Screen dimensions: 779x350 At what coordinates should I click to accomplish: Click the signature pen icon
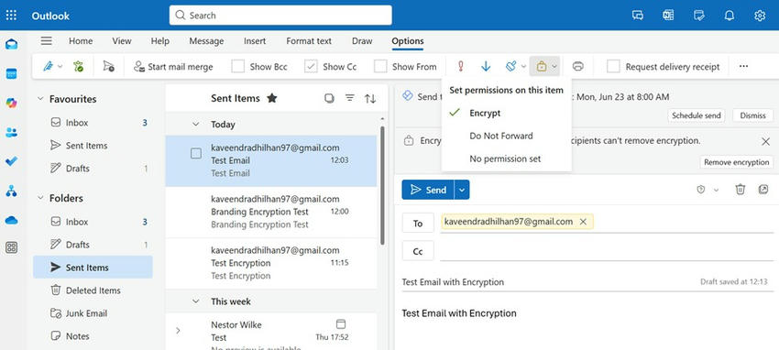(x=48, y=66)
